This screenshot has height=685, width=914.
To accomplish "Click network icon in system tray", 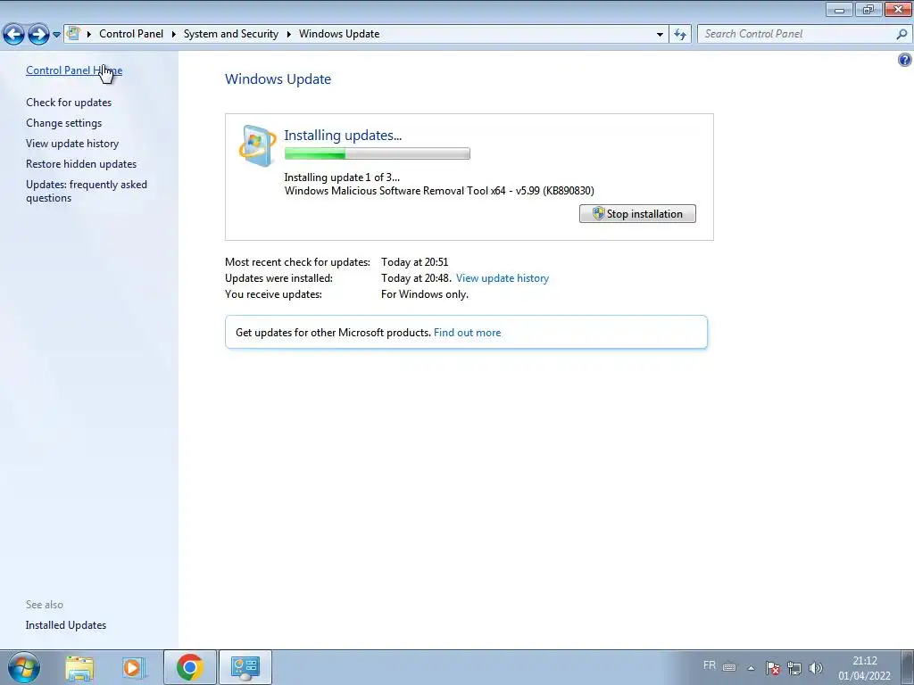I will 794,668.
